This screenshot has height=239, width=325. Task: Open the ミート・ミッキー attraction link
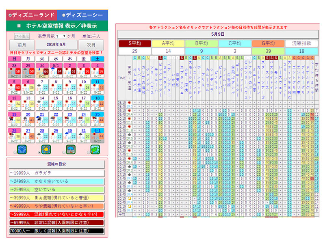(x=312, y=80)
